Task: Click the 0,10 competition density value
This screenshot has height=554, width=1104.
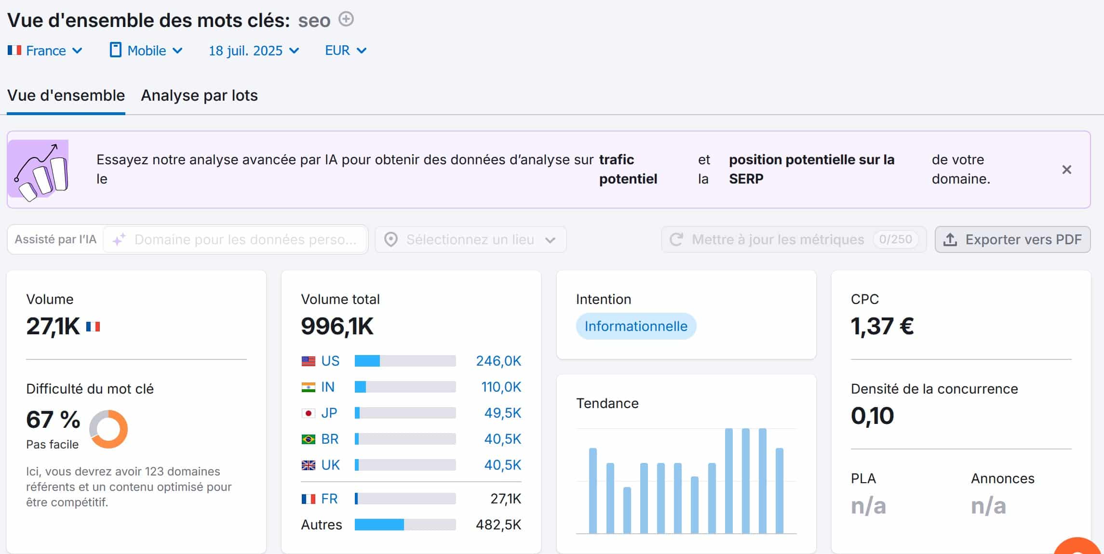Action: click(x=872, y=416)
